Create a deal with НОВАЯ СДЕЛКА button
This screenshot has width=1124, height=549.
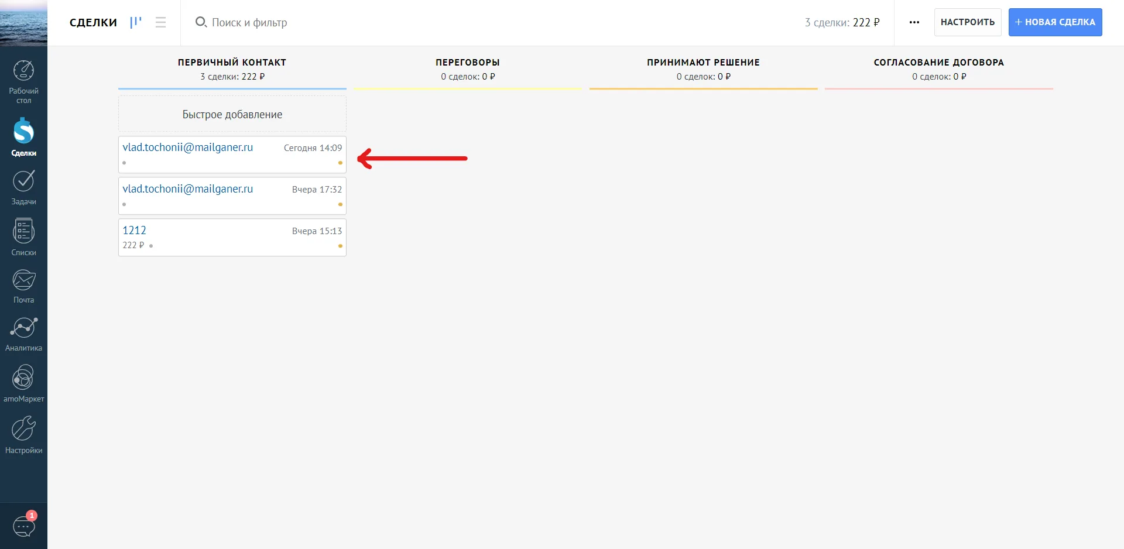coord(1055,22)
